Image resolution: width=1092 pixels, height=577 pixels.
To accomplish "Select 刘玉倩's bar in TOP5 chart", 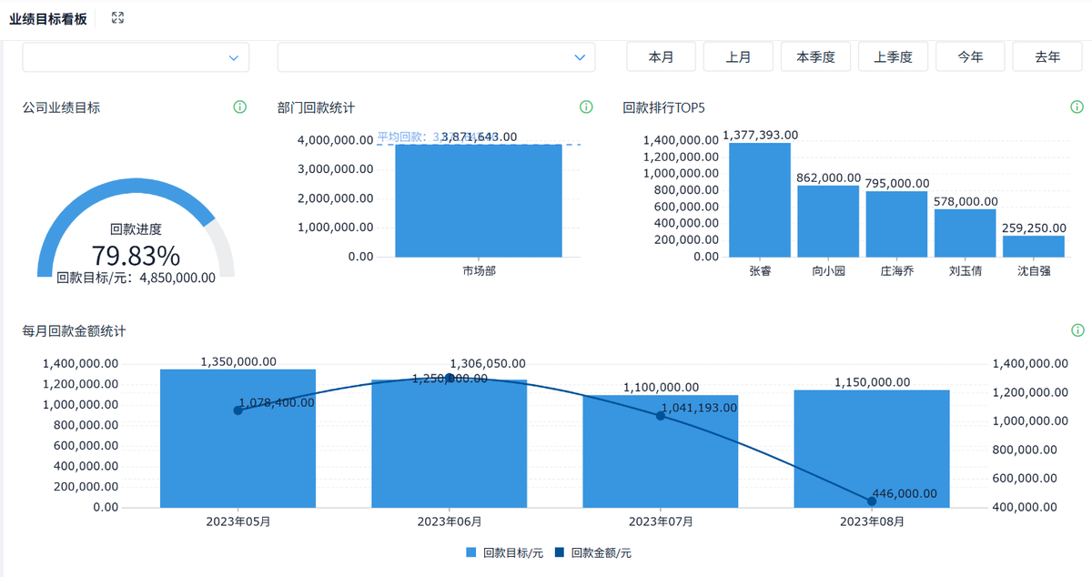I will point(965,233).
